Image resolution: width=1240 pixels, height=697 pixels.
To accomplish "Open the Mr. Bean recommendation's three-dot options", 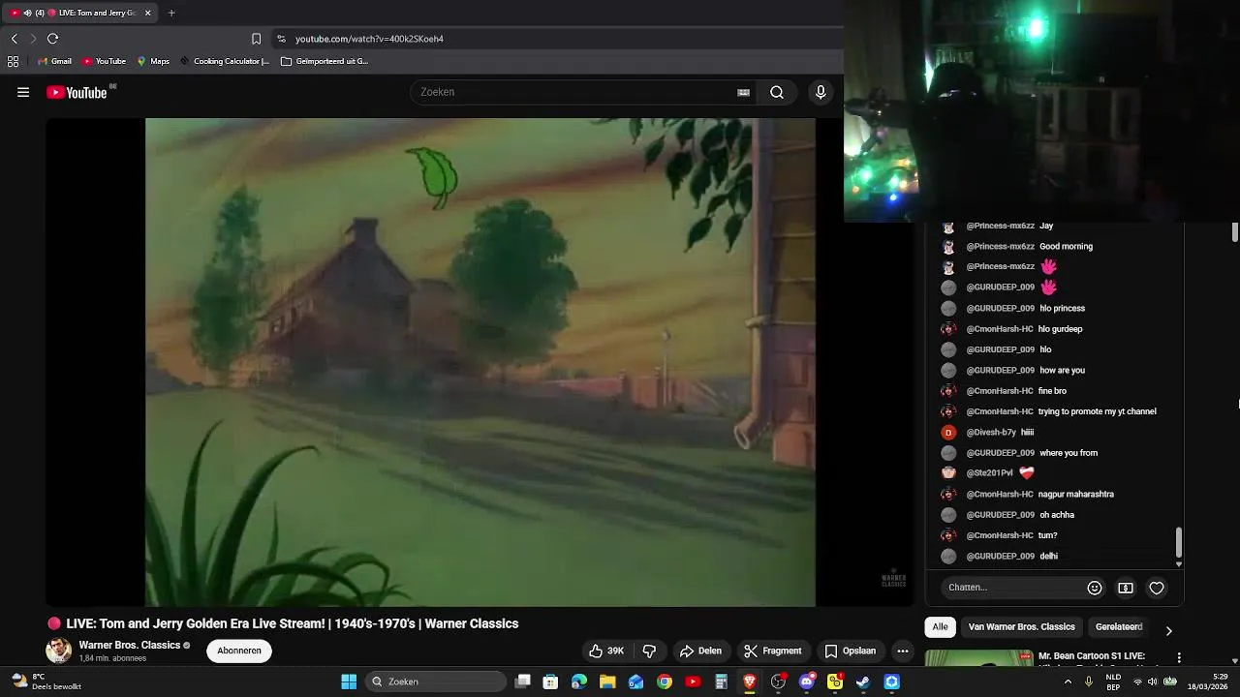I will (x=1179, y=657).
